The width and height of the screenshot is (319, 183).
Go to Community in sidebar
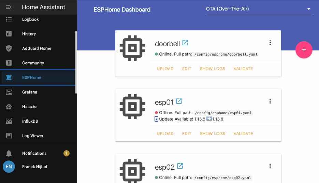33,63
